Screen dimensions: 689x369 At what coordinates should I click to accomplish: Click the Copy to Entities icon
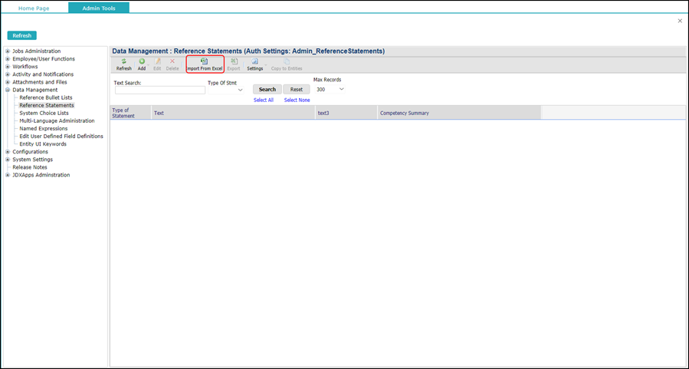pyautogui.click(x=287, y=61)
